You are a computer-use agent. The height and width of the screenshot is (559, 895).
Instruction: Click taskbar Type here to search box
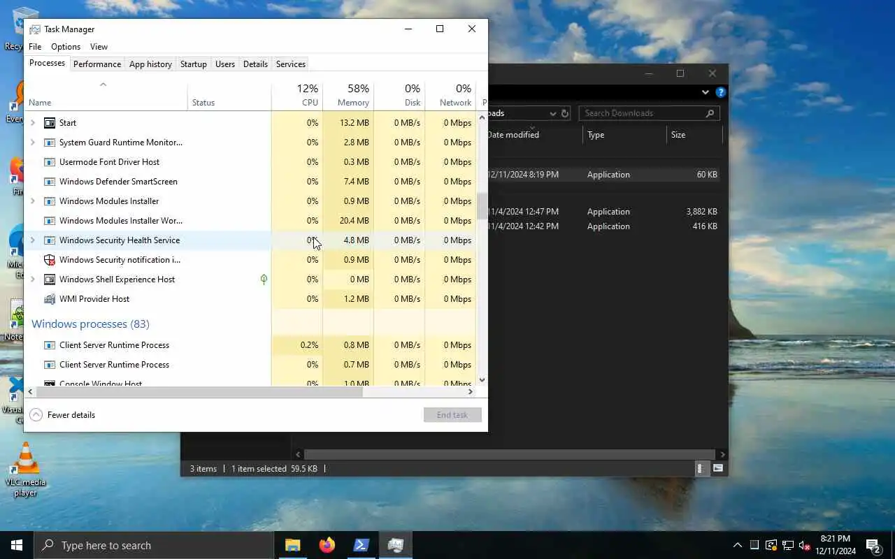(154, 545)
